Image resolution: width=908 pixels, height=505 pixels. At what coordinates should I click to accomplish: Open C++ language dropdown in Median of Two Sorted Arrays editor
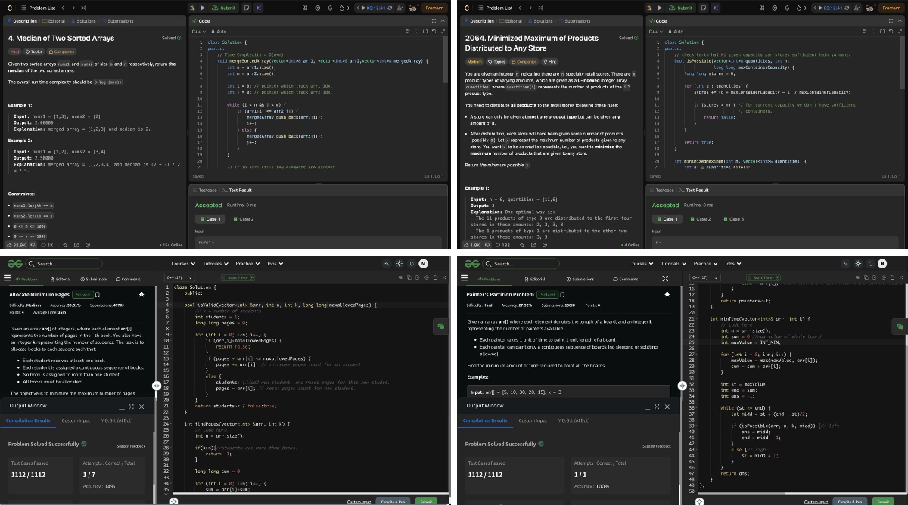[199, 31]
